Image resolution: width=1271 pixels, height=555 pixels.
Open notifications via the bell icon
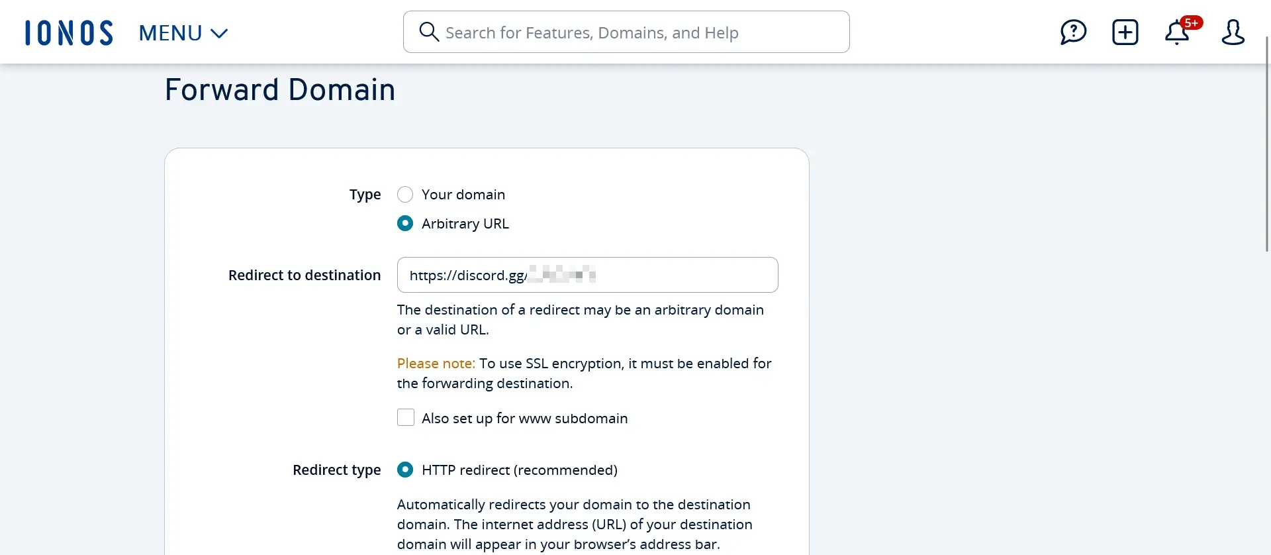coord(1178,33)
